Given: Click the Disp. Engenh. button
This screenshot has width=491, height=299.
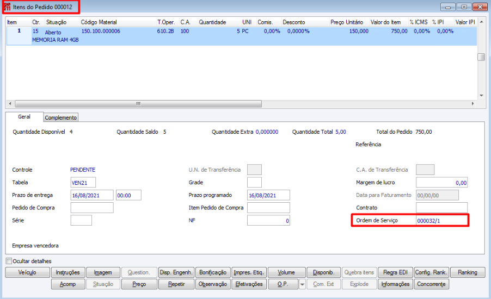Looking at the screenshot, I should click(176, 272).
